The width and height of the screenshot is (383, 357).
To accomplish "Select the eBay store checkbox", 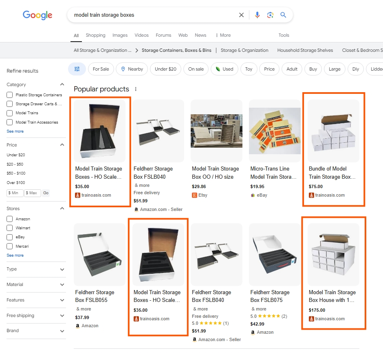I will click(9, 237).
